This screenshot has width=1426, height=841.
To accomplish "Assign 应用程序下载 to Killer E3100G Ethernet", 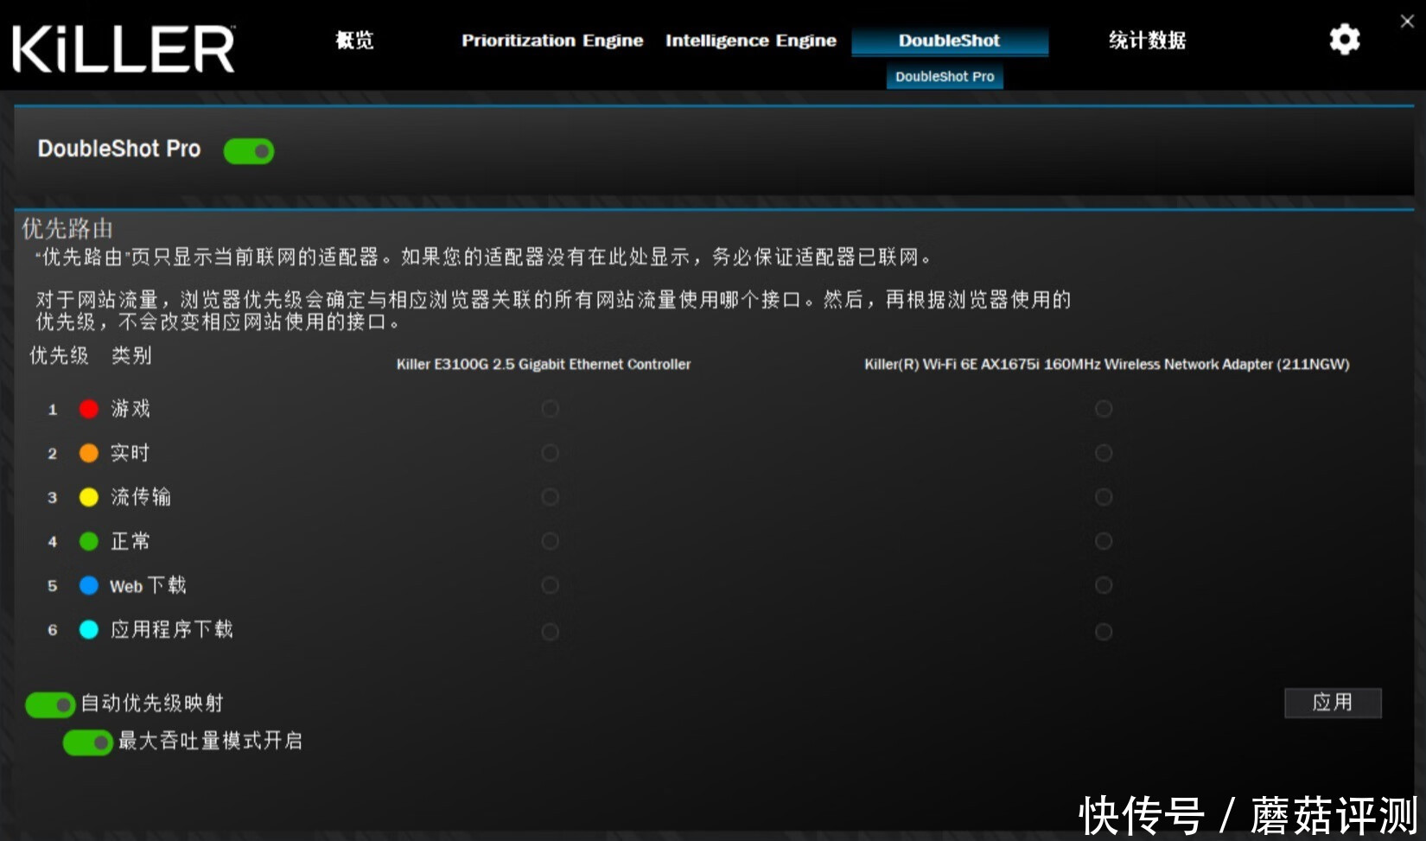I will tap(550, 632).
